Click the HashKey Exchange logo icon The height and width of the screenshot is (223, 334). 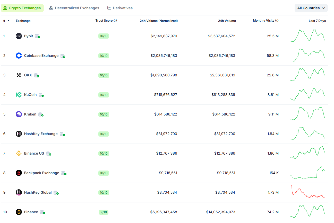pos(19,134)
